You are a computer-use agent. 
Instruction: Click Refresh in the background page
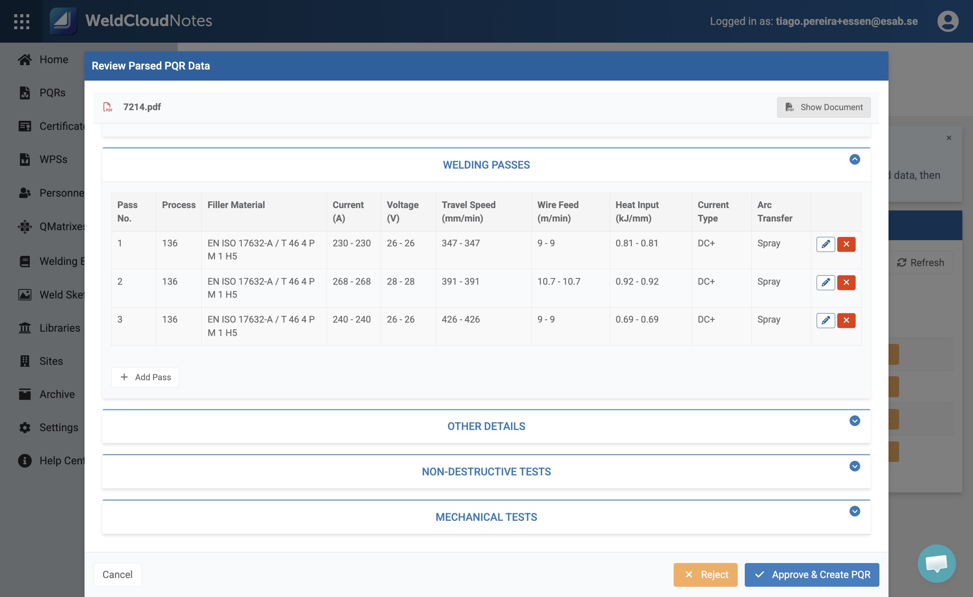[x=920, y=263]
